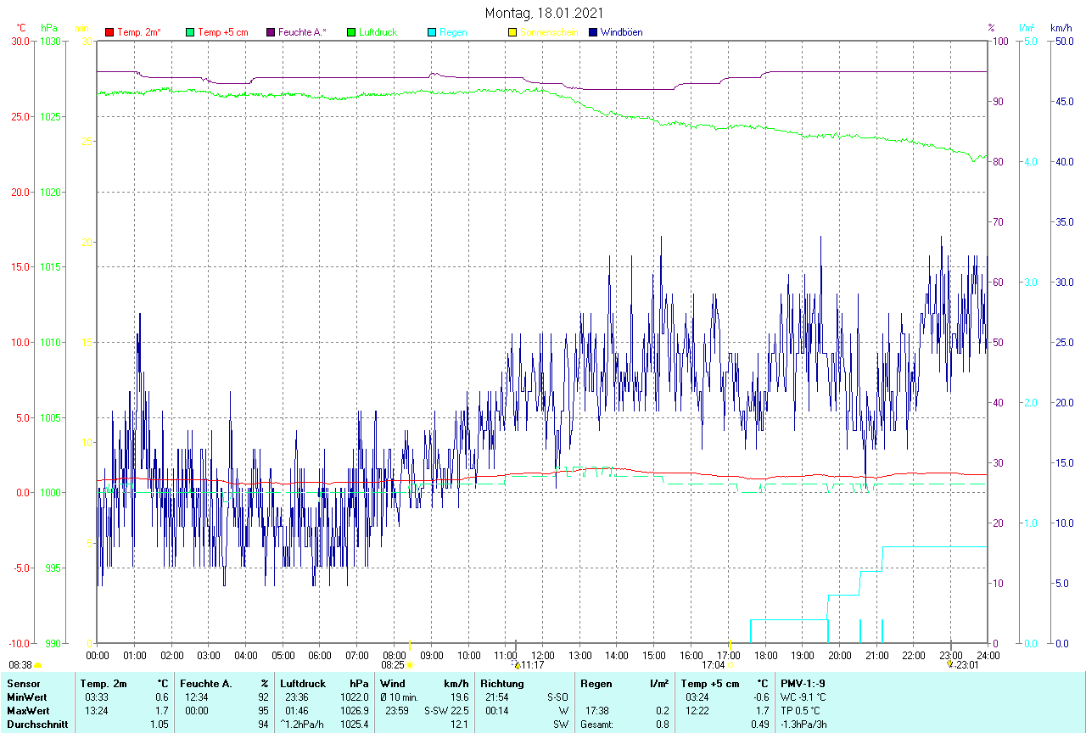Image resolution: width=1086 pixels, height=733 pixels.
Task: Click the rain time '17:38'
Action: coord(596,710)
